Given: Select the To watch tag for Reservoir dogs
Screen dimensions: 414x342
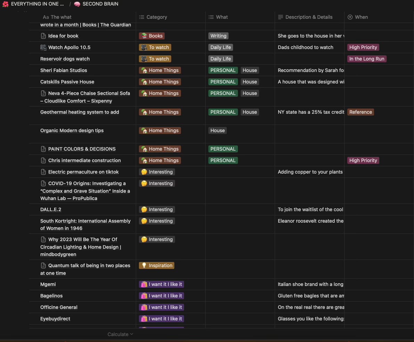Looking at the screenshot, I should (x=155, y=59).
